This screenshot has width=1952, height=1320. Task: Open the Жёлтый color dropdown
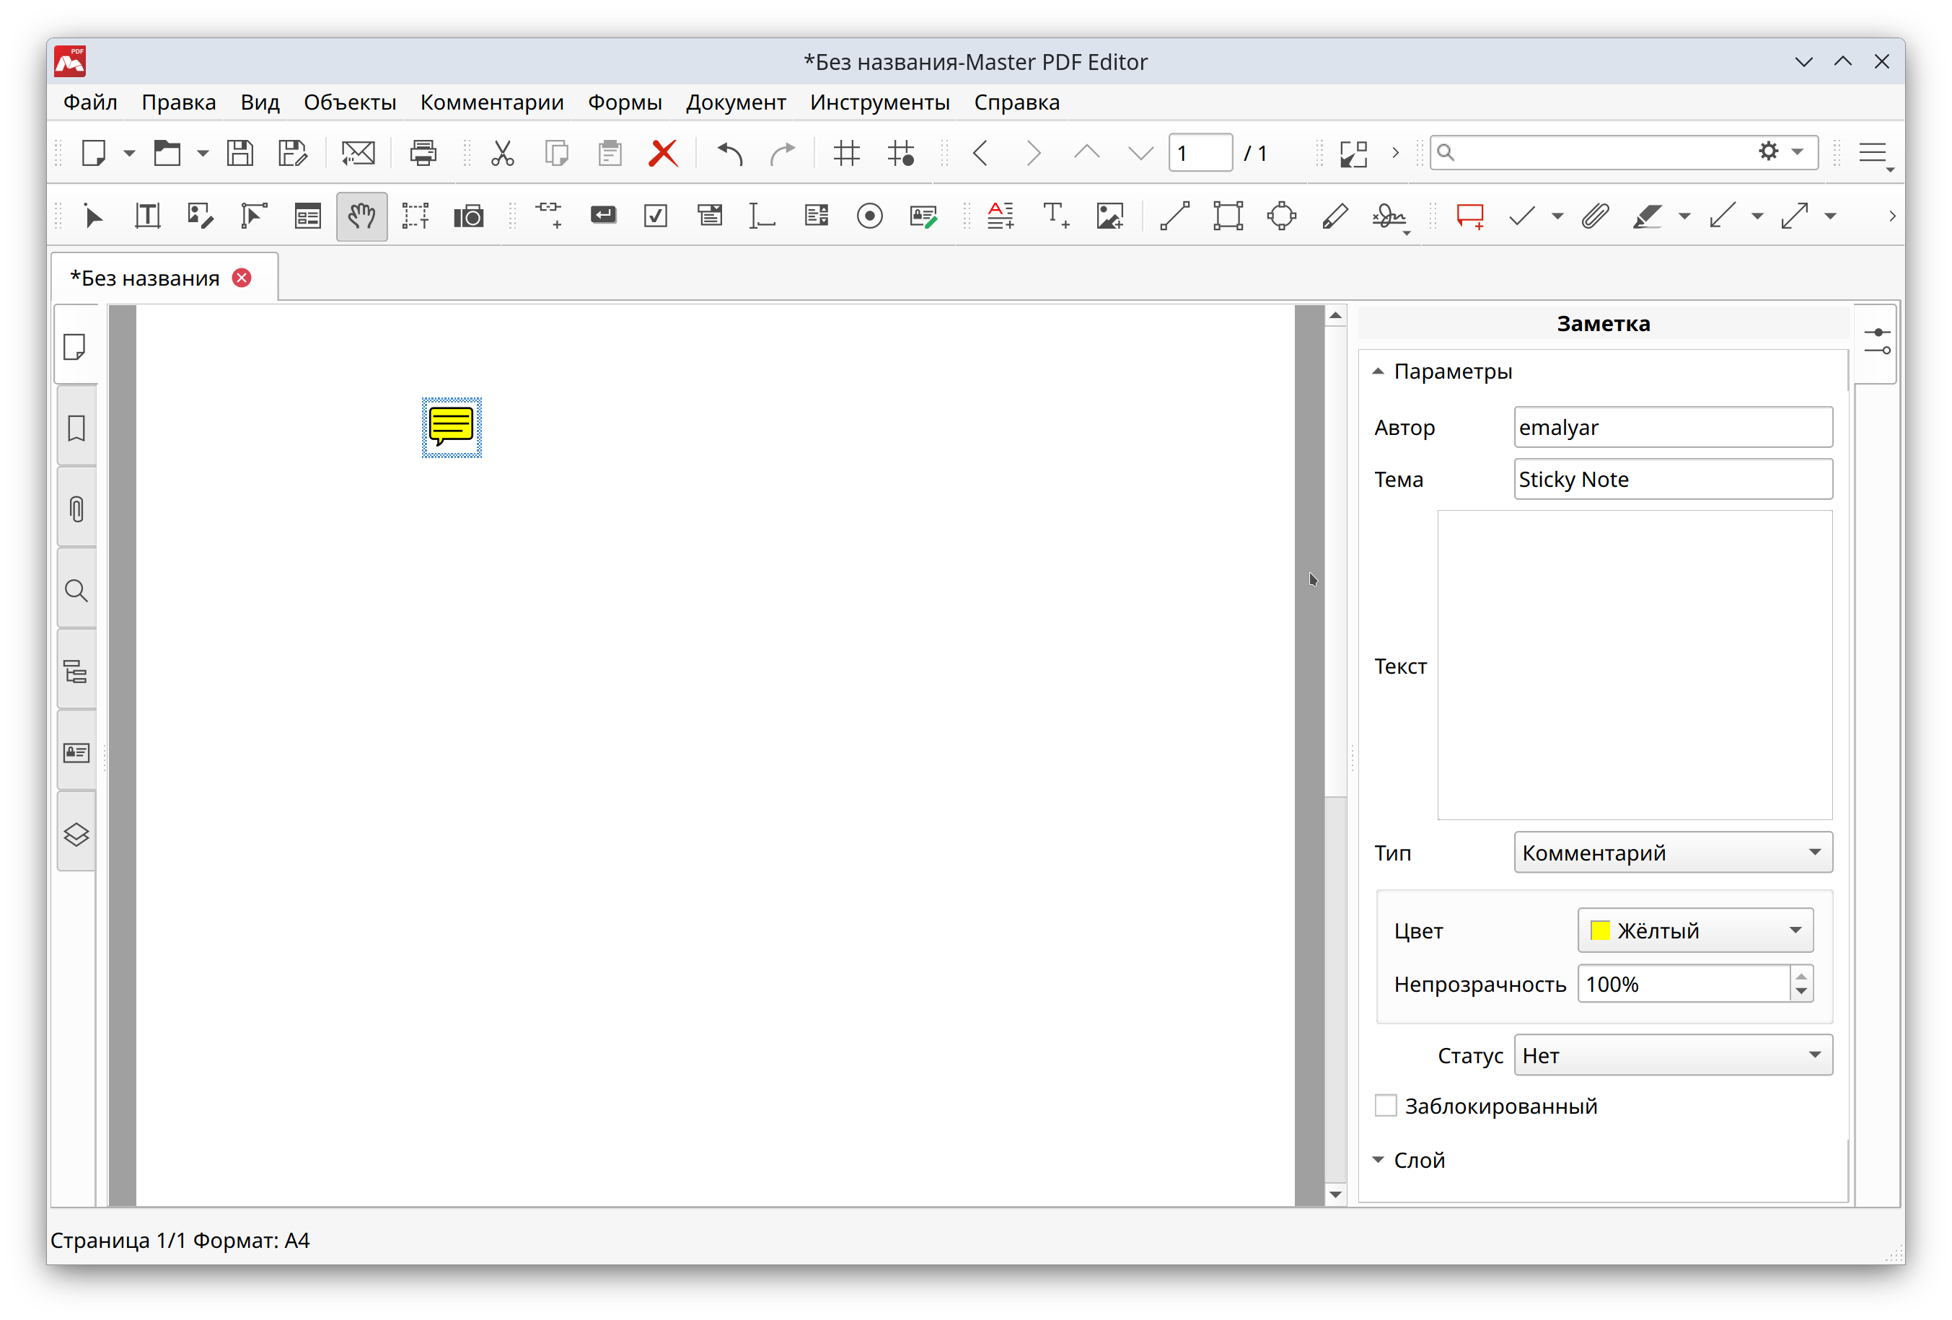1695,930
